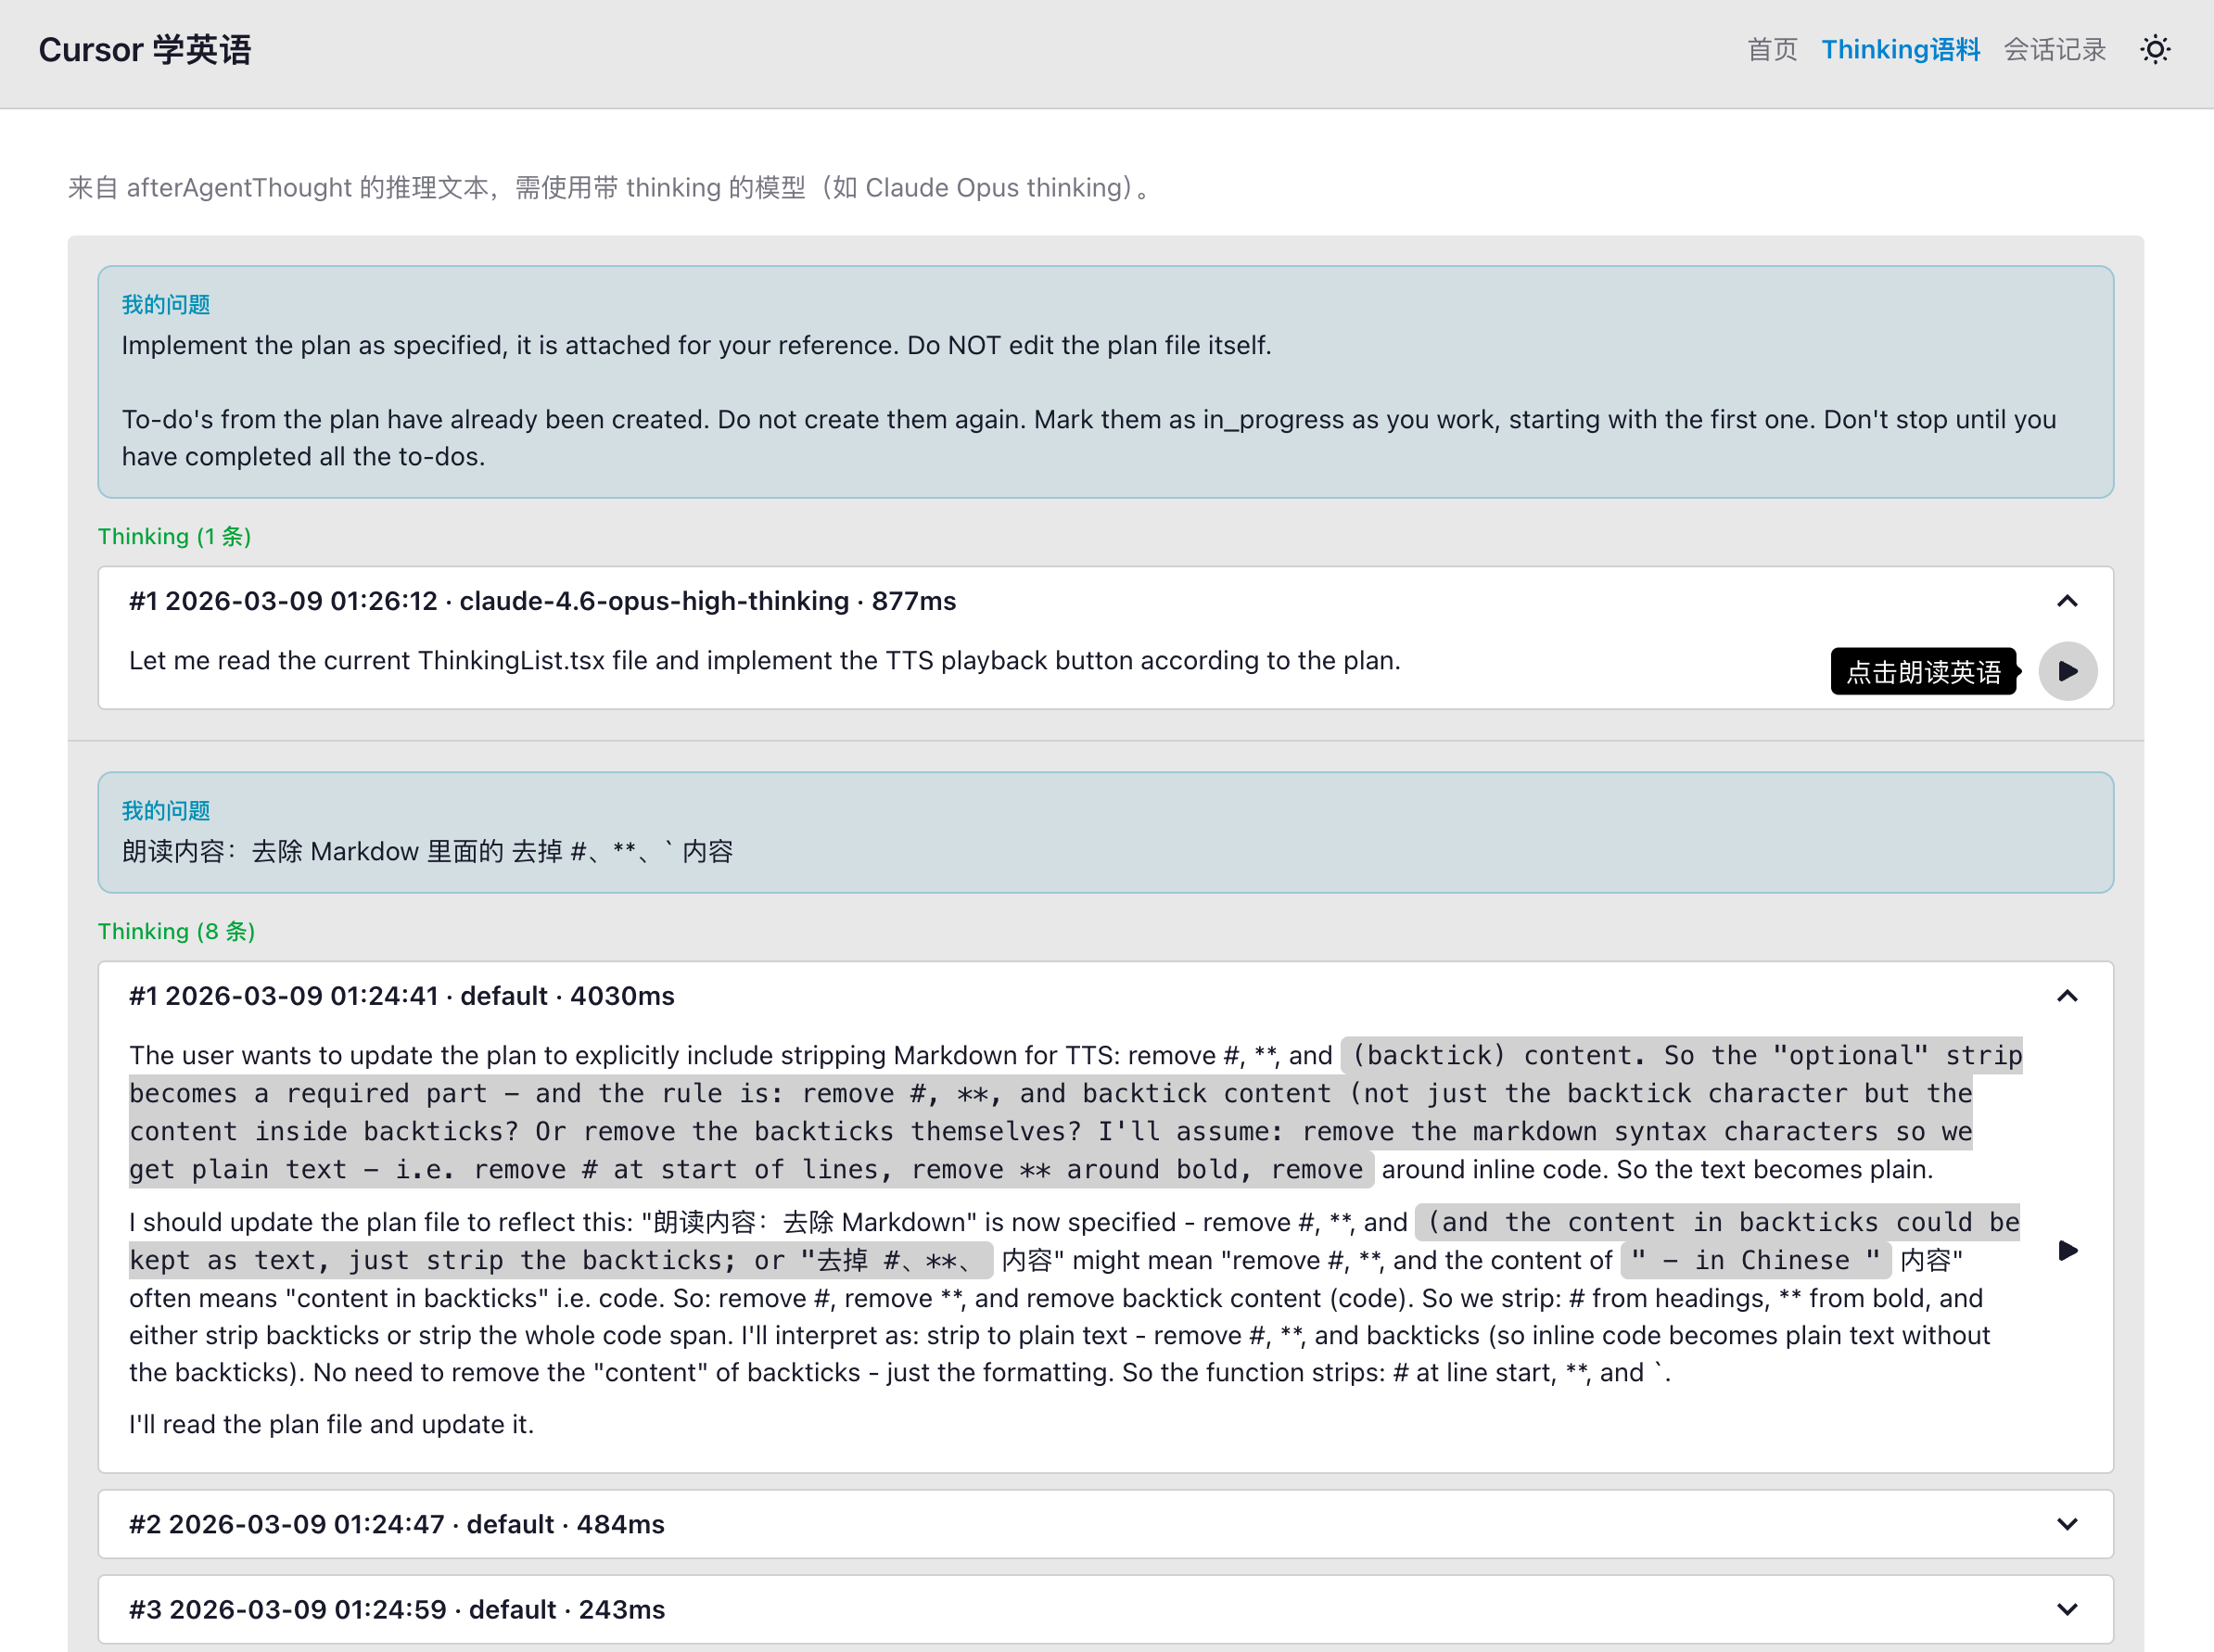Play audio for the second thinking block
The image size is (2214, 1652).
pos(2067,1250)
